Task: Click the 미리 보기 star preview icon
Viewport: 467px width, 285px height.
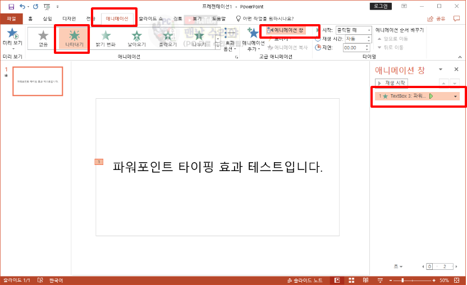Action: point(12,33)
